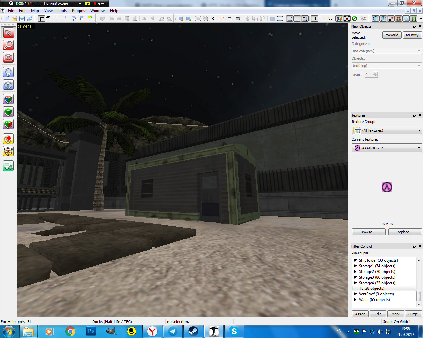
Task: Click the blue square plus toolbar icon
Action: pos(189,18)
